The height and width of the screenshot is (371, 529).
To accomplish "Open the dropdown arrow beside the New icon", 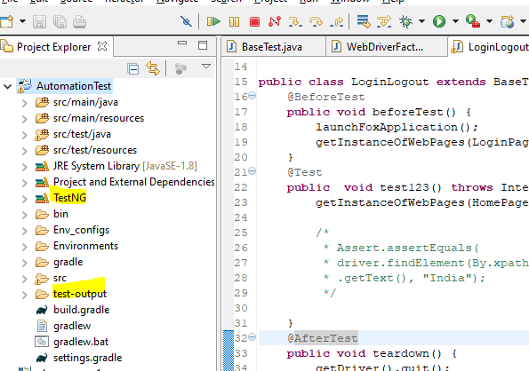I will [x=22, y=21].
